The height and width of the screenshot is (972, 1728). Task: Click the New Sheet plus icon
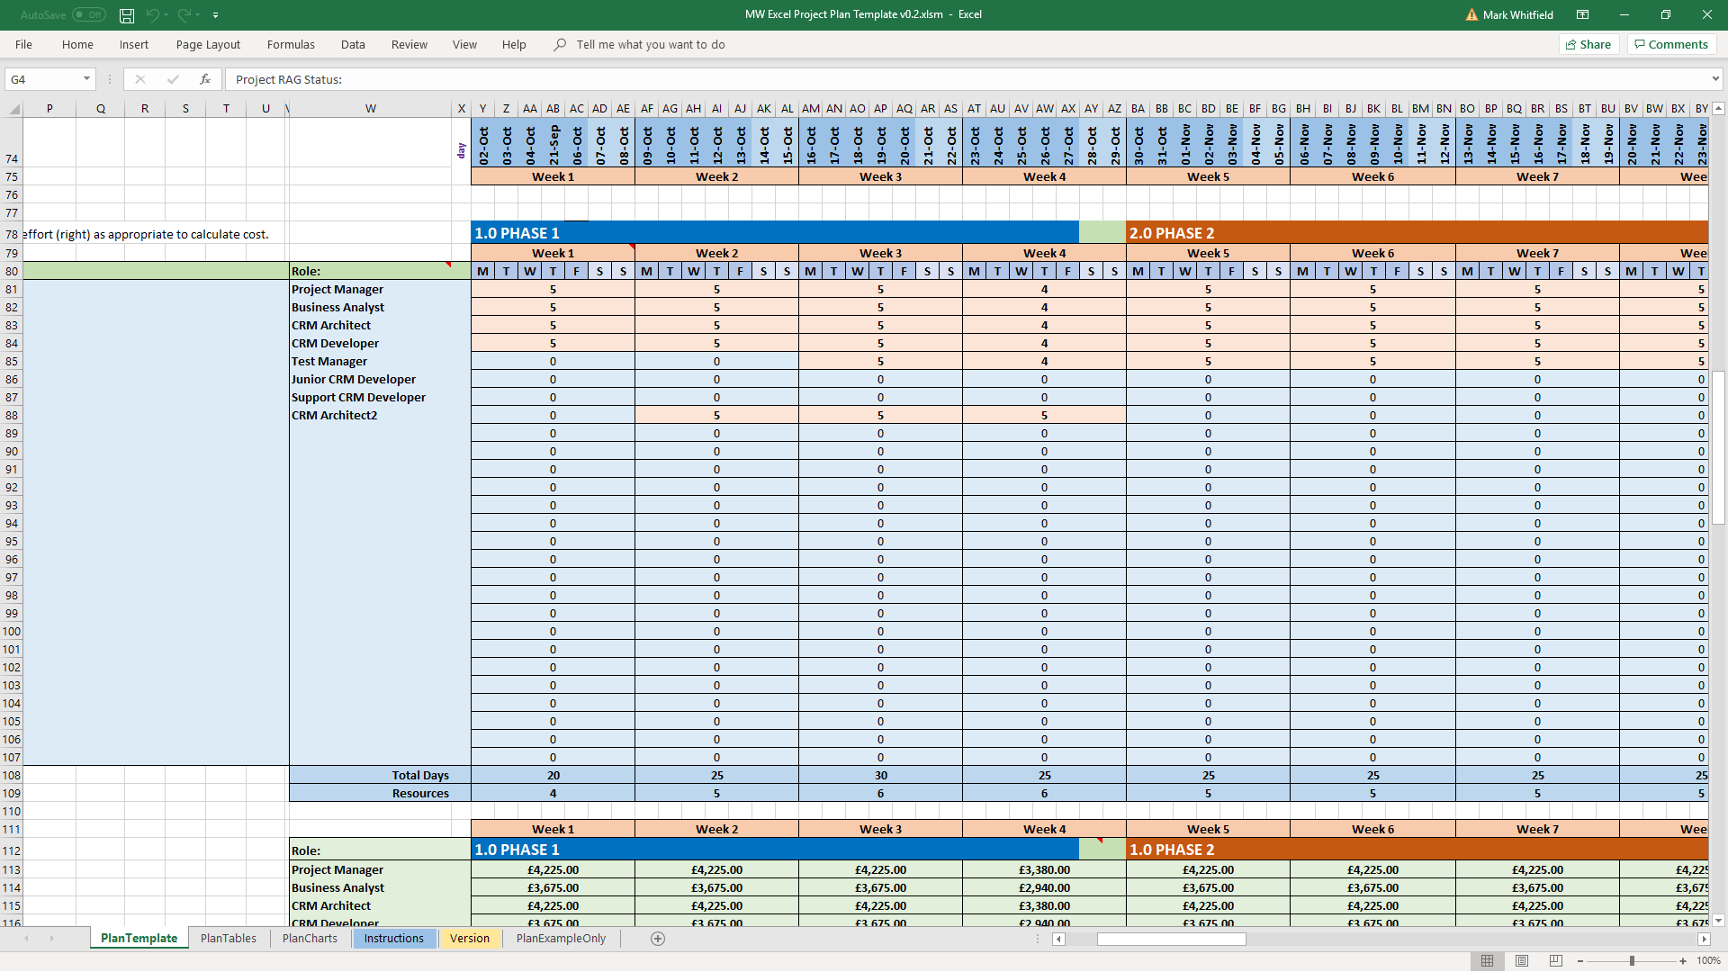pyautogui.click(x=658, y=939)
